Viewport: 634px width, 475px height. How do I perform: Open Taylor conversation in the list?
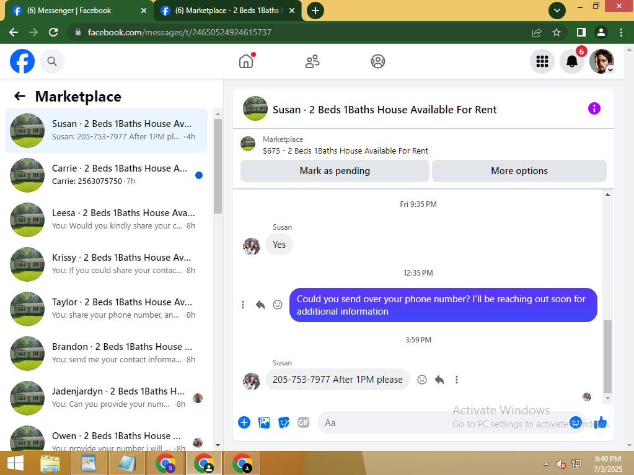(107, 309)
